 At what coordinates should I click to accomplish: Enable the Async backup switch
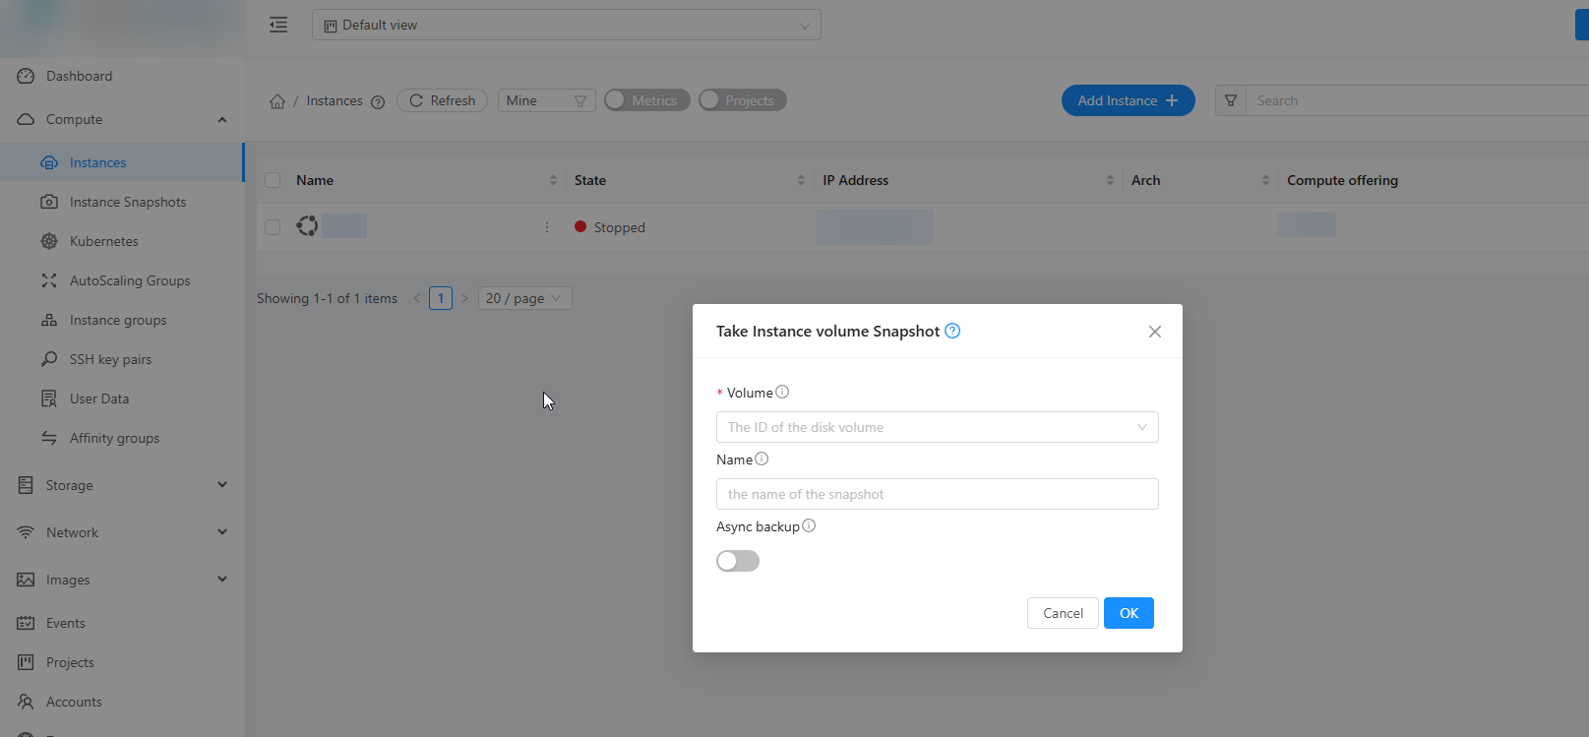738,561
